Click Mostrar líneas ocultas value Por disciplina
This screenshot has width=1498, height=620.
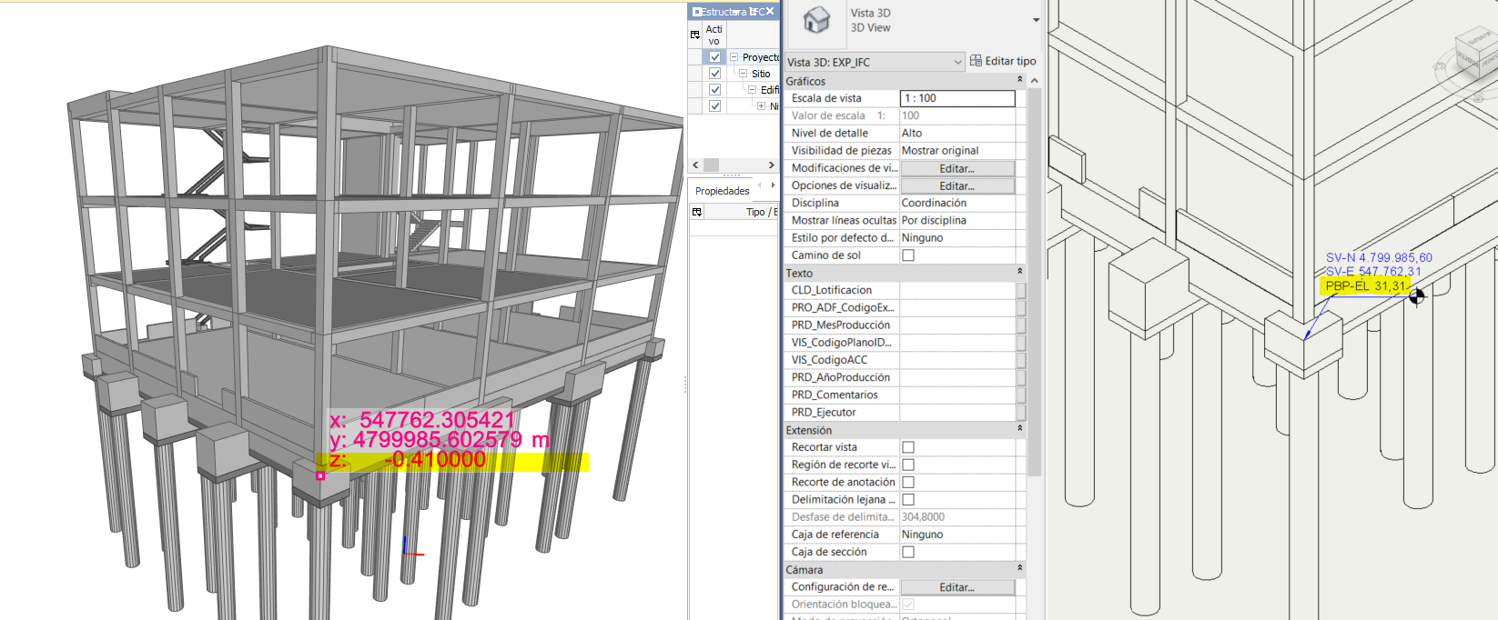pos(957,220)
